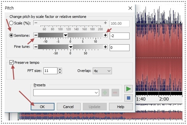The height and width of the screenshot is (125, 187).
Task: Click the Scale value field showing 100.00
Action: (119, 23)
